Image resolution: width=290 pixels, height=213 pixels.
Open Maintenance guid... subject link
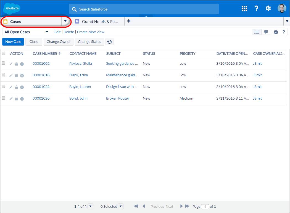[x=122, y=75]
